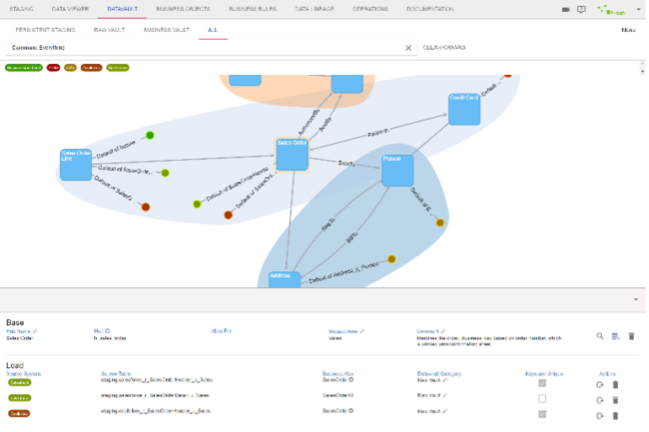Delete the Sales Order hub with trash icon
The width and height of the screenshot is (649, 432).
coord(631,336)
